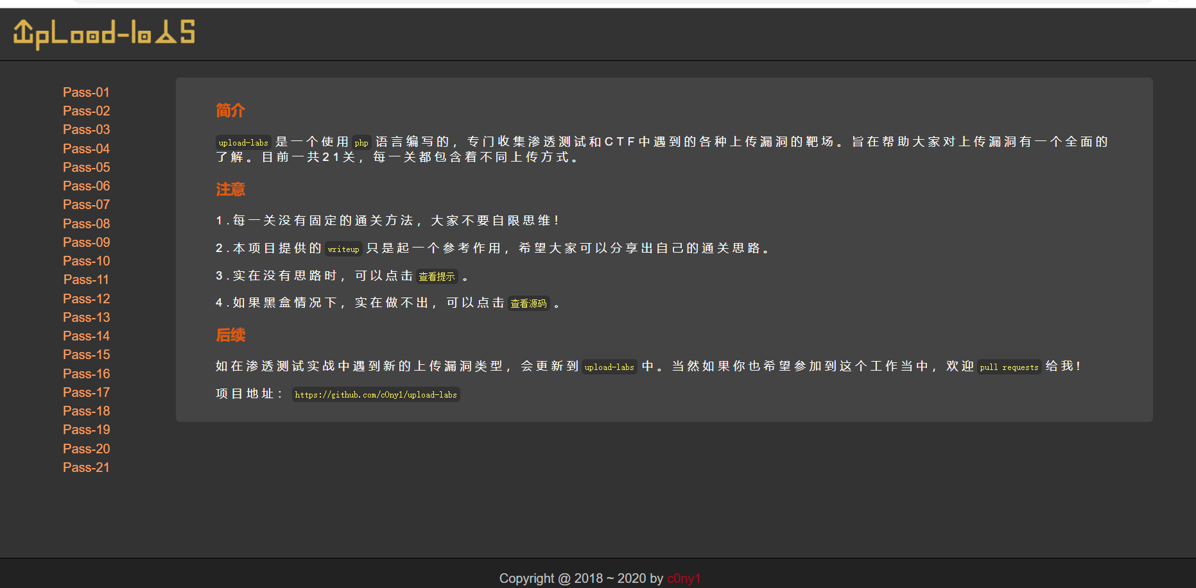Image resolution: width=1196 pixels, height=588 pixels.
Task: Click the writeup code tag
Action: click(x=343, y=249)
